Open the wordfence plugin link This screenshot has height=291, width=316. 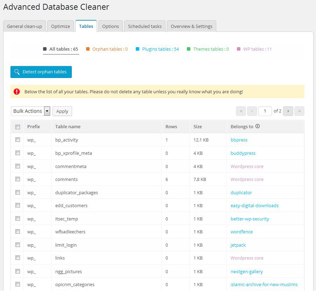pyautogui.click(x=241, y=232)
